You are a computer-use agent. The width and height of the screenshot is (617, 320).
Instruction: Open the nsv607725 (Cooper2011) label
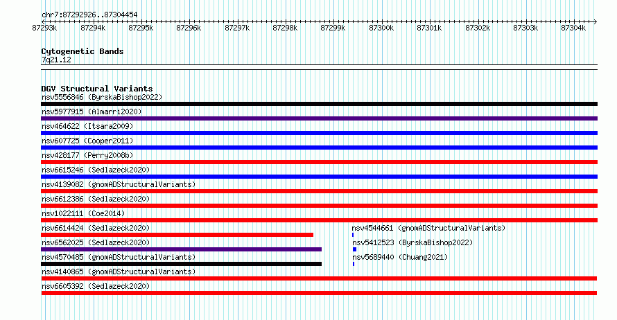pos(87,141)
